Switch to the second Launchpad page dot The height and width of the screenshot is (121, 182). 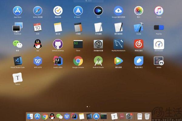[x=89, y=106]
